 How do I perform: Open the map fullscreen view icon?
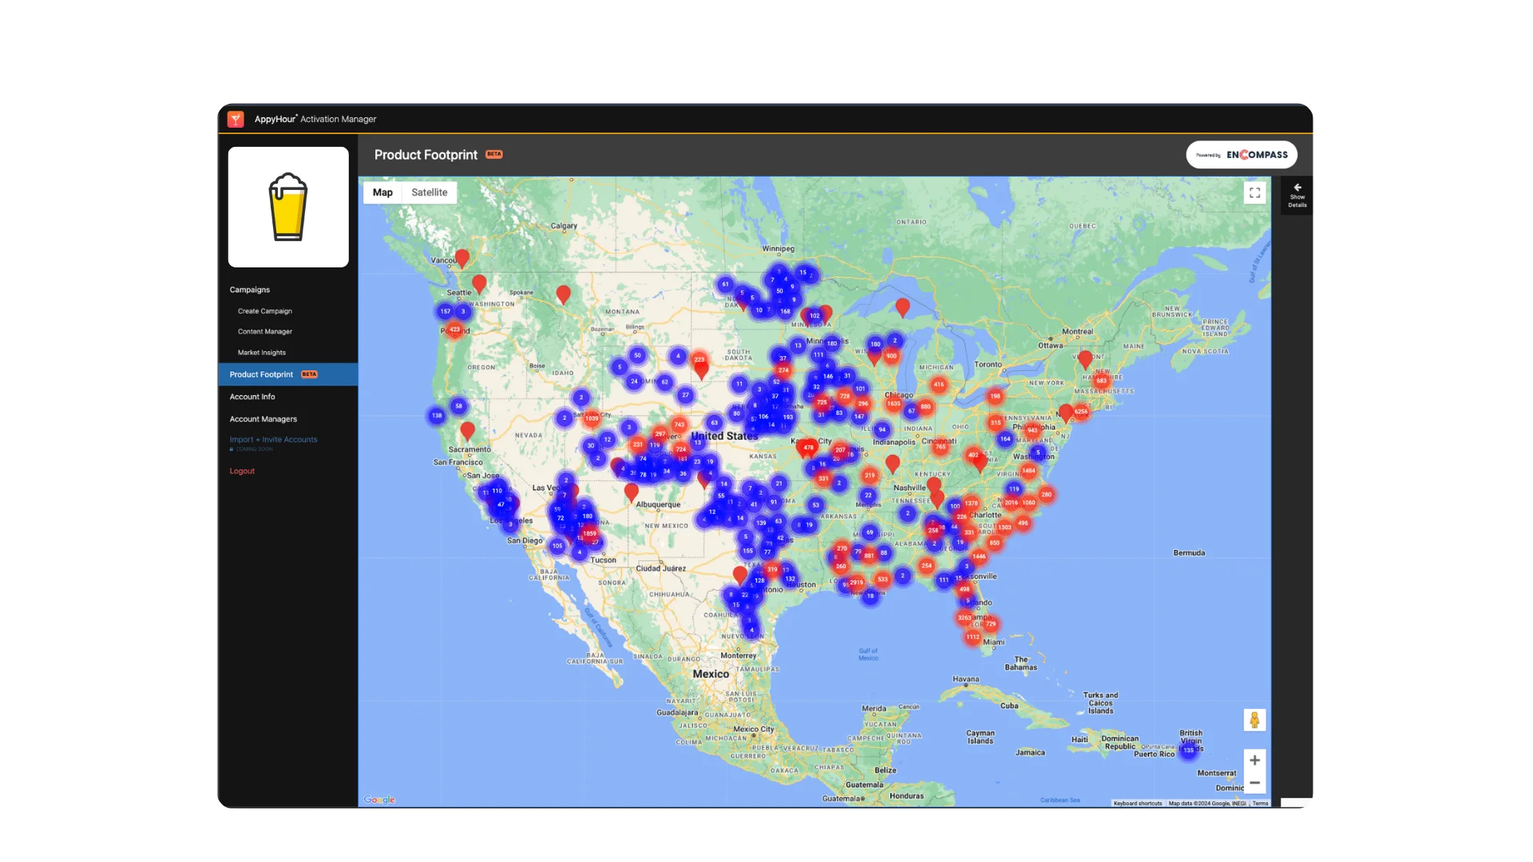tap(1254, 192)
